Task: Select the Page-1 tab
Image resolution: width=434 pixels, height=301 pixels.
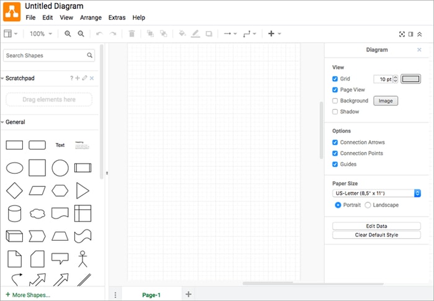Action: 151,295
